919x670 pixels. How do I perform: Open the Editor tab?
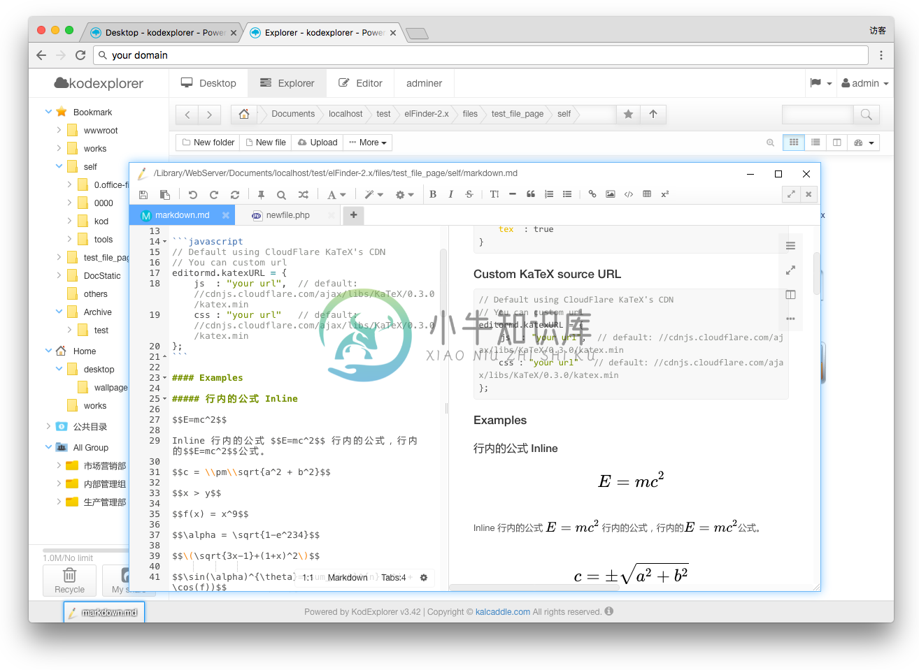pyautogui.click(x=360, y=83)
